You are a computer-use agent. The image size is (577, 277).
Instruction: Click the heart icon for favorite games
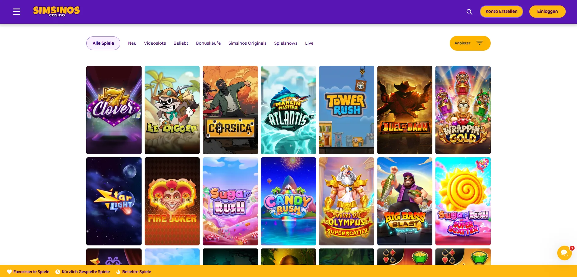point(9,272)
